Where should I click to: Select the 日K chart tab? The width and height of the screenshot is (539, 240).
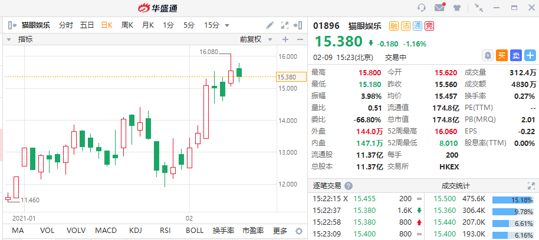point(107,25)
